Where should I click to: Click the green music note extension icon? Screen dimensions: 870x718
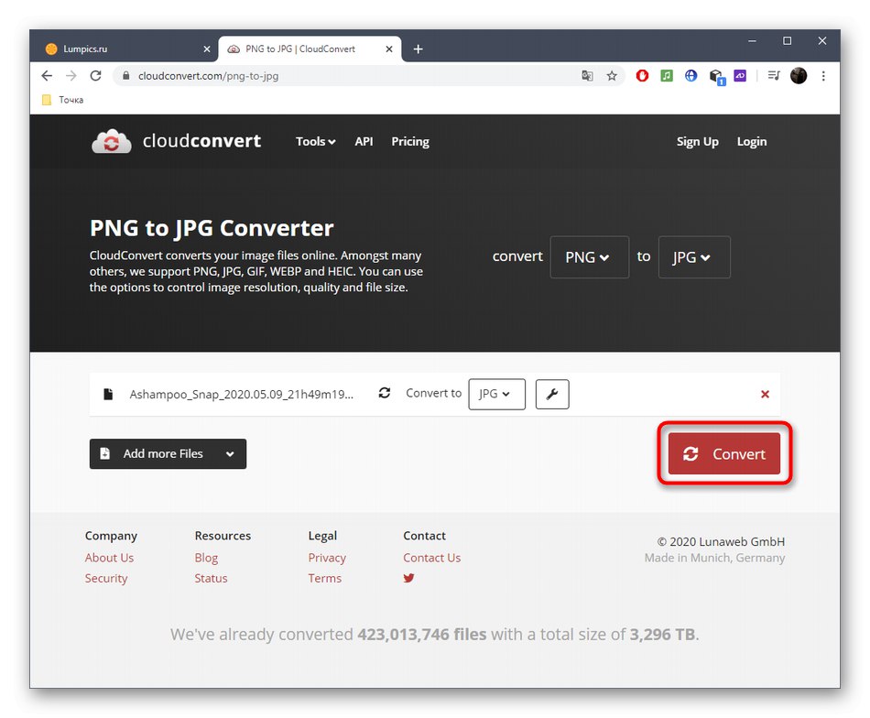coord(667,75)
